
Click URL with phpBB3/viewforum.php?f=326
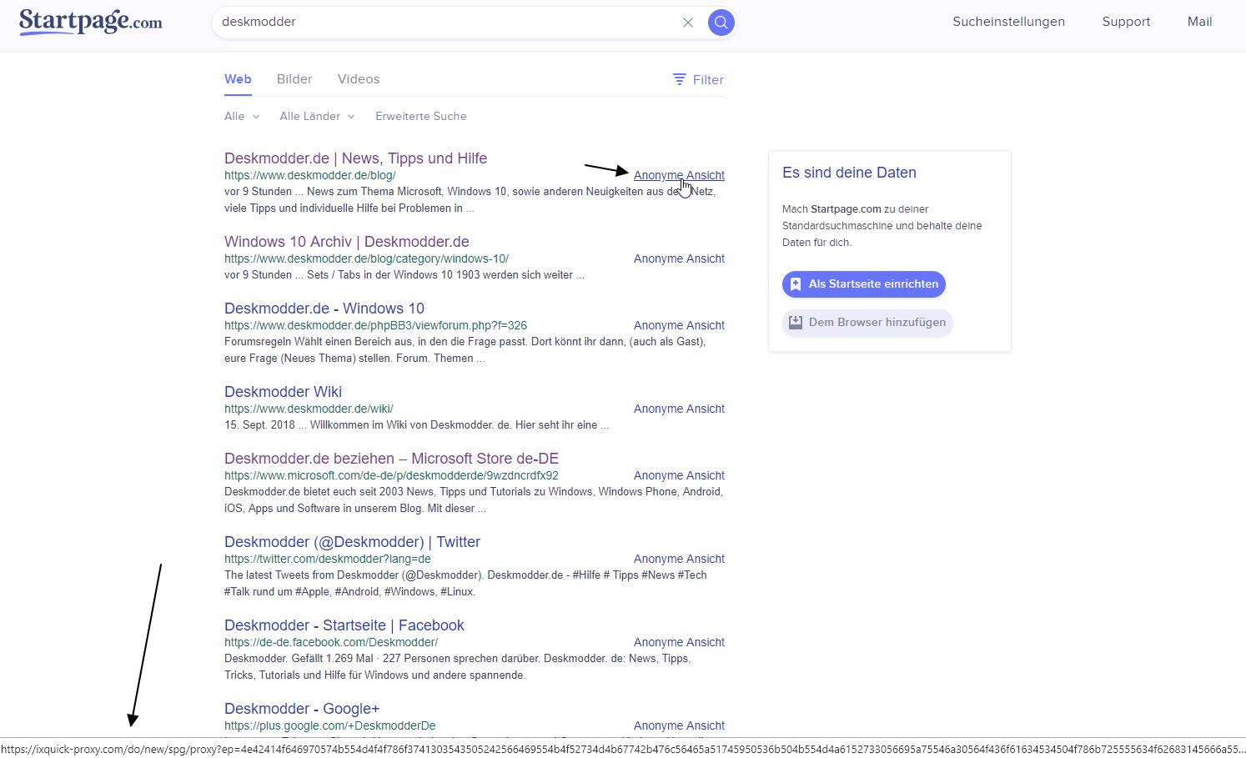click(x=375, y=325)
